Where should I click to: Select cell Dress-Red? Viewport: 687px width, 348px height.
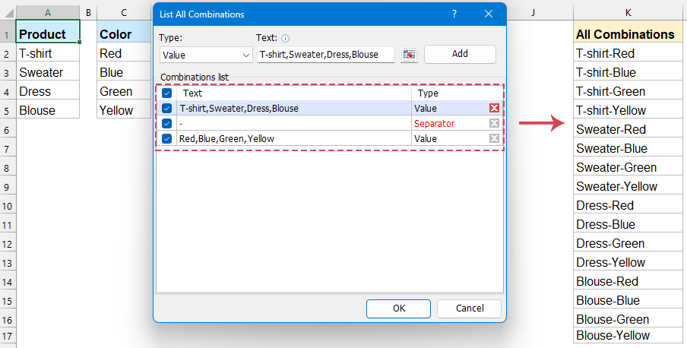628,205
